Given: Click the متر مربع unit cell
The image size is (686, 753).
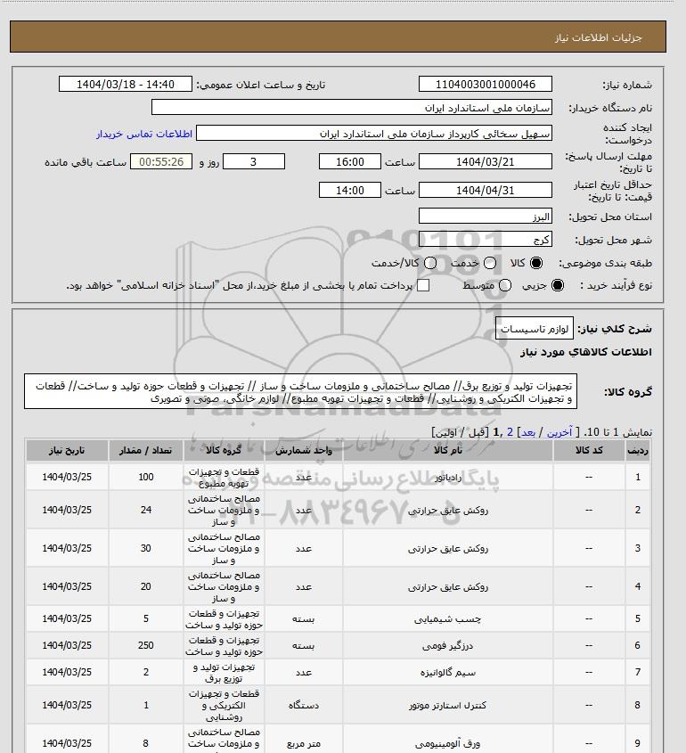Looking at the screenshot, I should 304,744.
